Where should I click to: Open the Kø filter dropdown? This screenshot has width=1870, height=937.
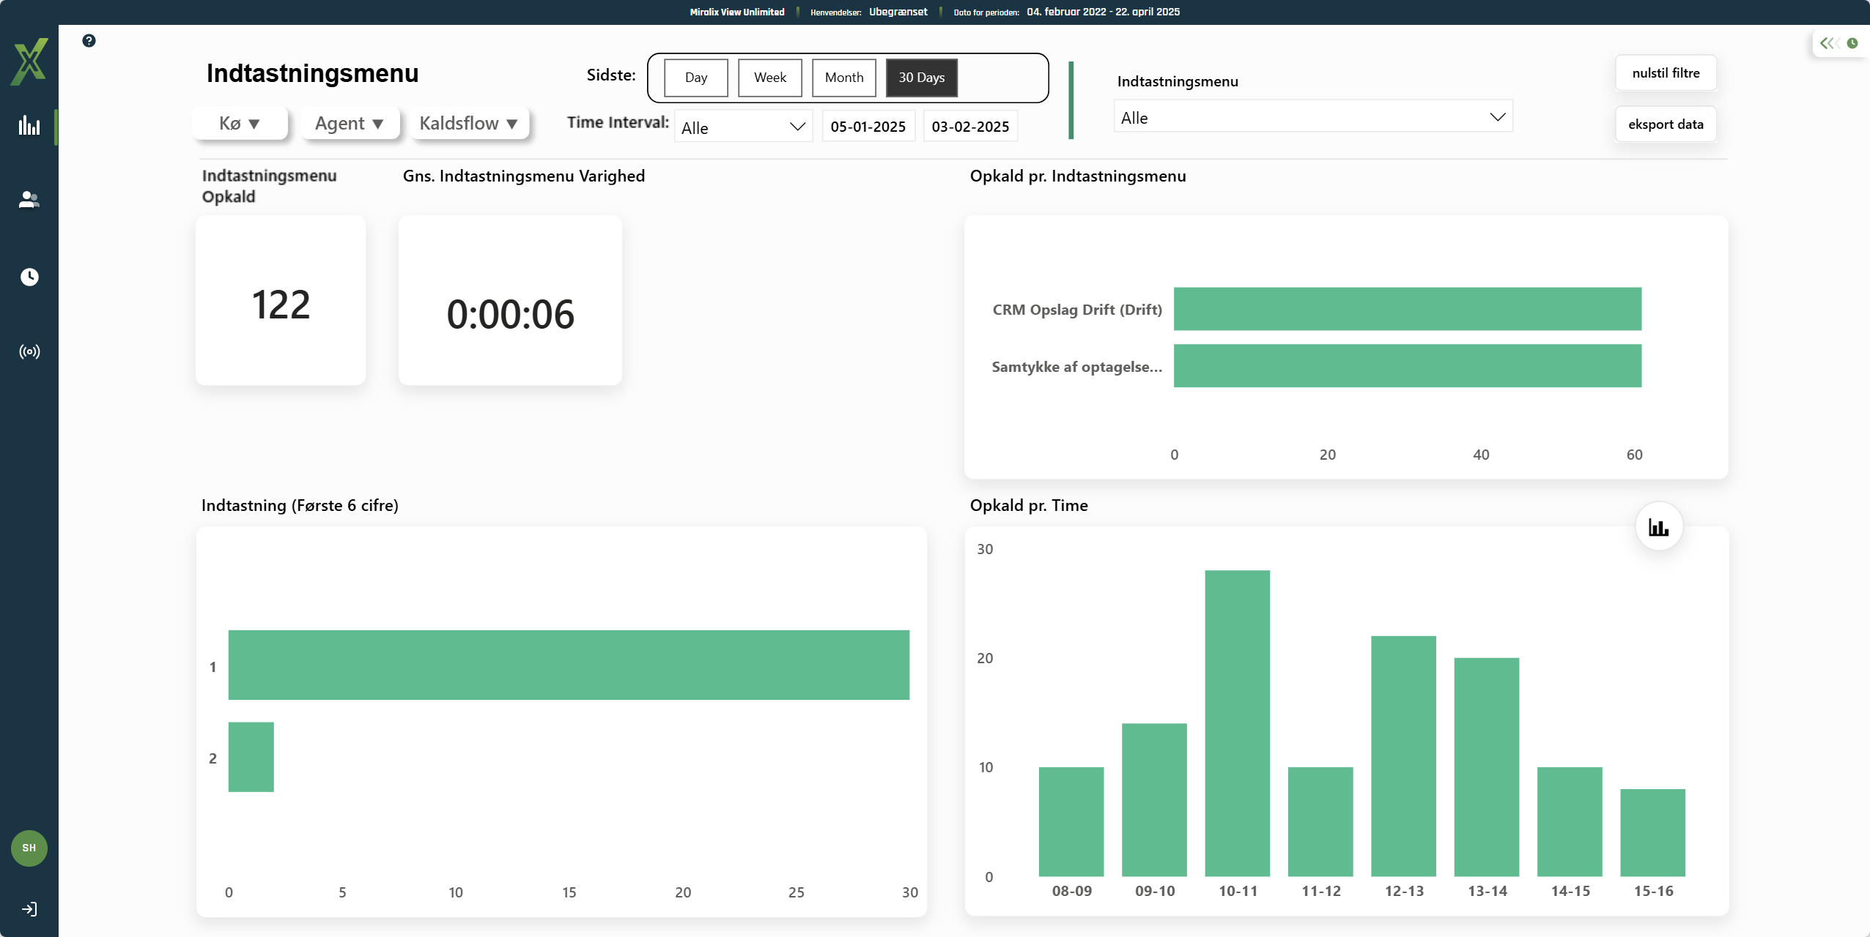click(240, 124)
